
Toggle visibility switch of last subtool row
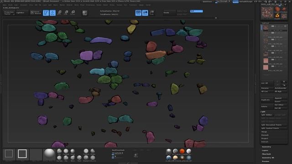pyautogui.click(x=272, y=67)
